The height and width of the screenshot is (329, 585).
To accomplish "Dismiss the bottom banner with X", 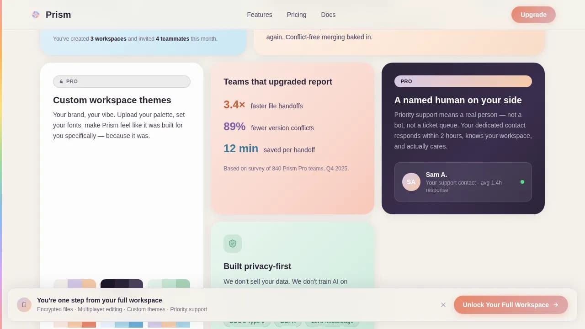I will (443, 305).
